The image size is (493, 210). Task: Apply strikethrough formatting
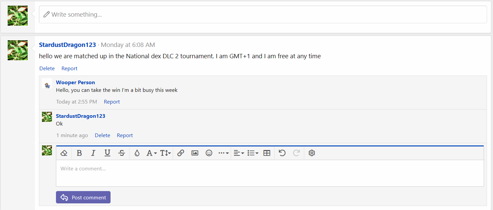122,153
